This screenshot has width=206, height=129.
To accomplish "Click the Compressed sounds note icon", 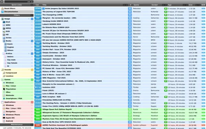I will (4, 73).
